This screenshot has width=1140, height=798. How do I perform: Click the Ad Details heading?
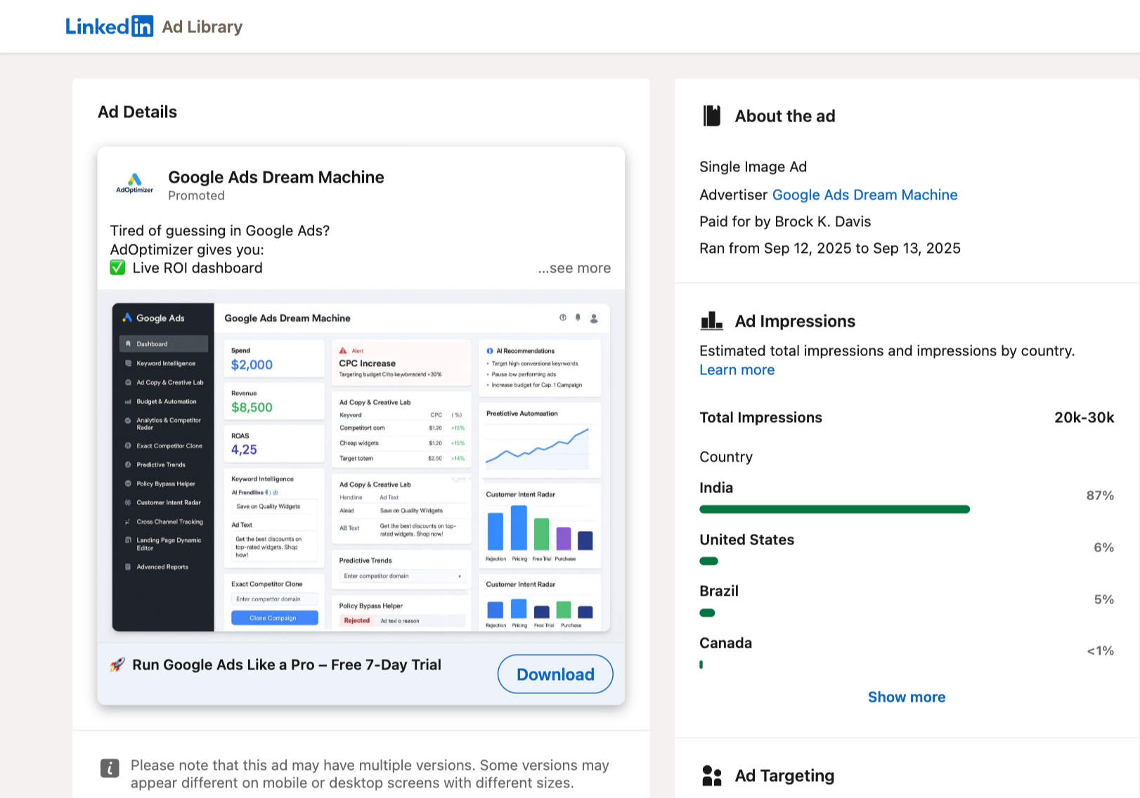coord(137,112)
